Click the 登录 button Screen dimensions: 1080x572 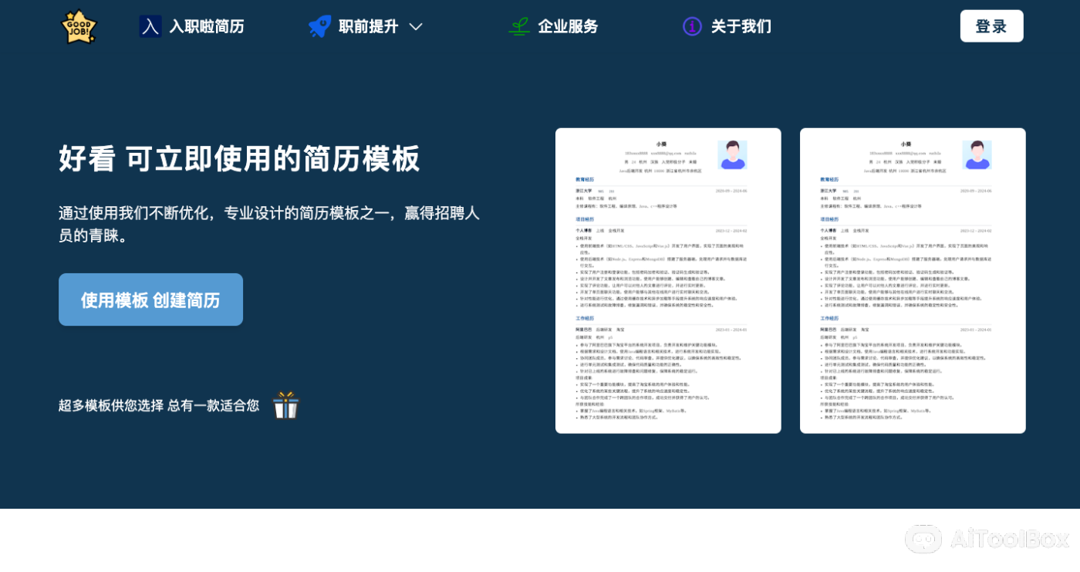coord(991,25)
